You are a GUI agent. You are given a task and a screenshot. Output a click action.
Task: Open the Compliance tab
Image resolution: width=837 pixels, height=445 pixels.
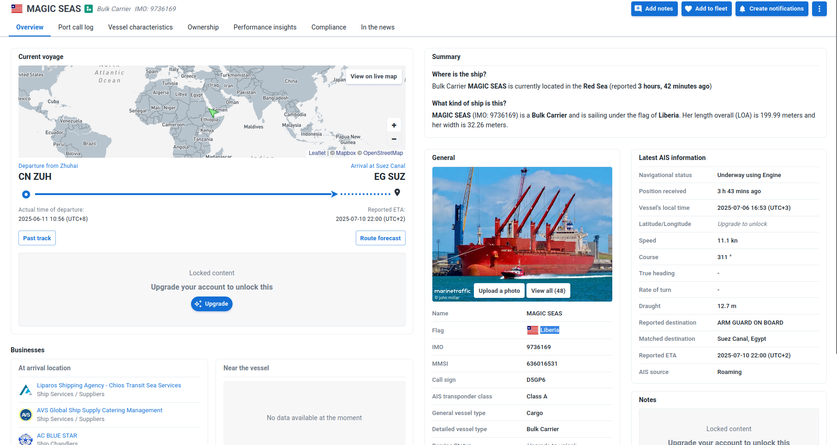pyautogui.click(x=329, y=27)
